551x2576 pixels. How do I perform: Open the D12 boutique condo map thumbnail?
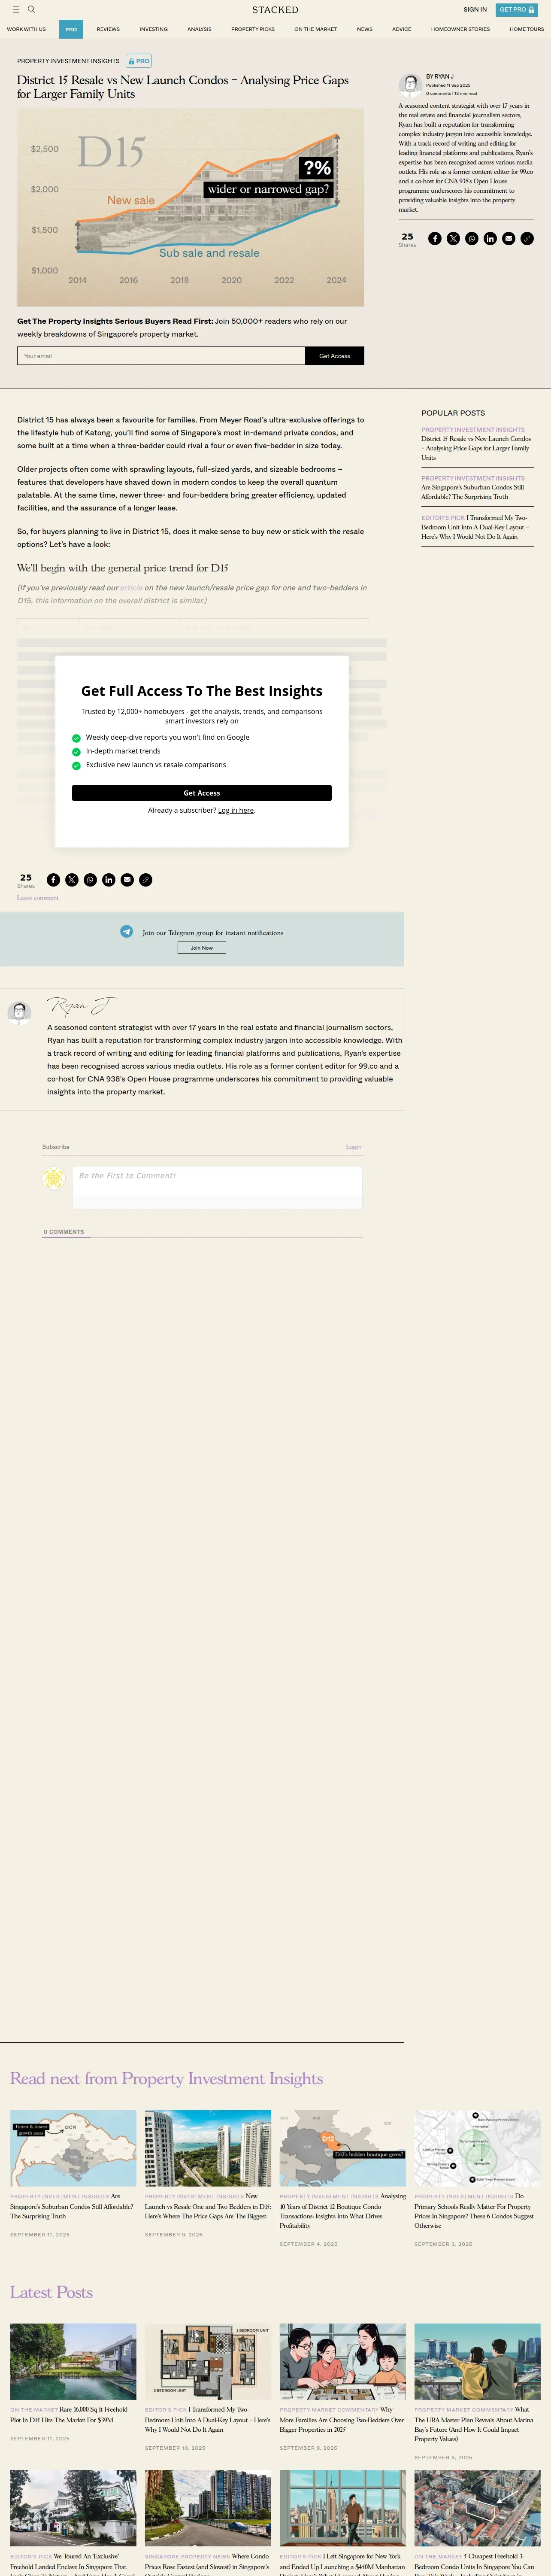point(343,2148)
